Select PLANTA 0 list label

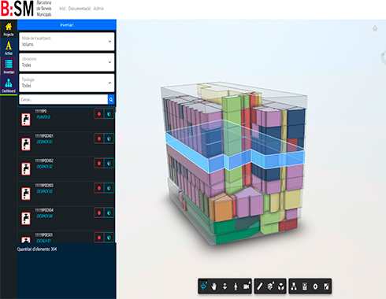(x=43, y=117)
